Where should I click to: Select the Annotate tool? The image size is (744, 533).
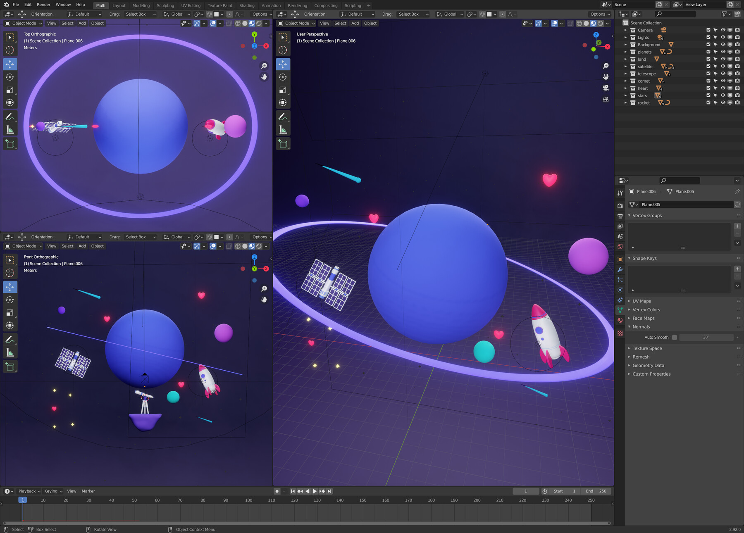10,117
